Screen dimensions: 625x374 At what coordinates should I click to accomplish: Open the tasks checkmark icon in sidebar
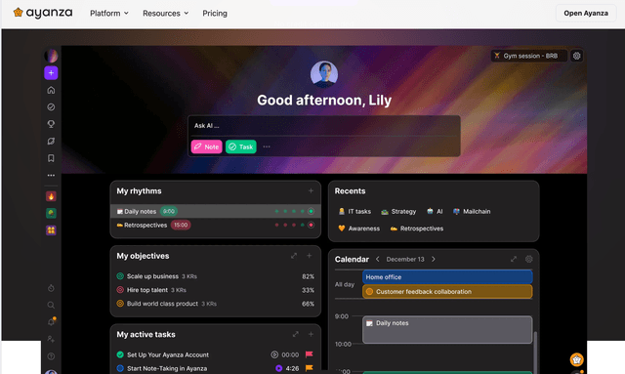[51, 106]
